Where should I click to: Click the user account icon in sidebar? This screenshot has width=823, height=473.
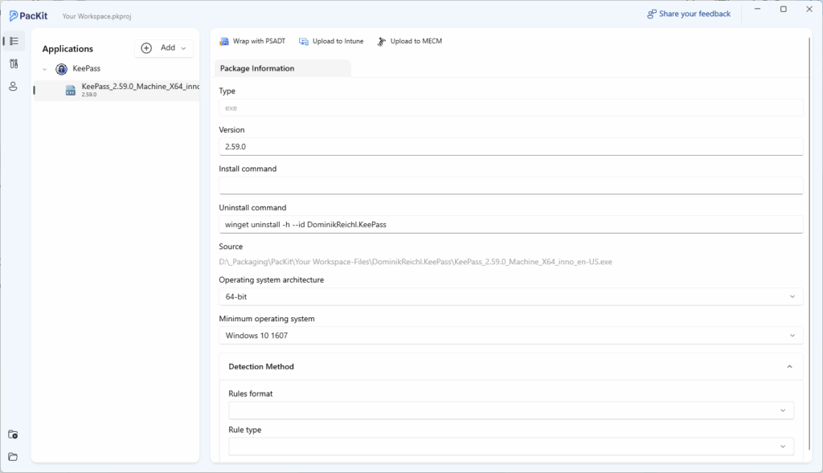click(14, 86)
